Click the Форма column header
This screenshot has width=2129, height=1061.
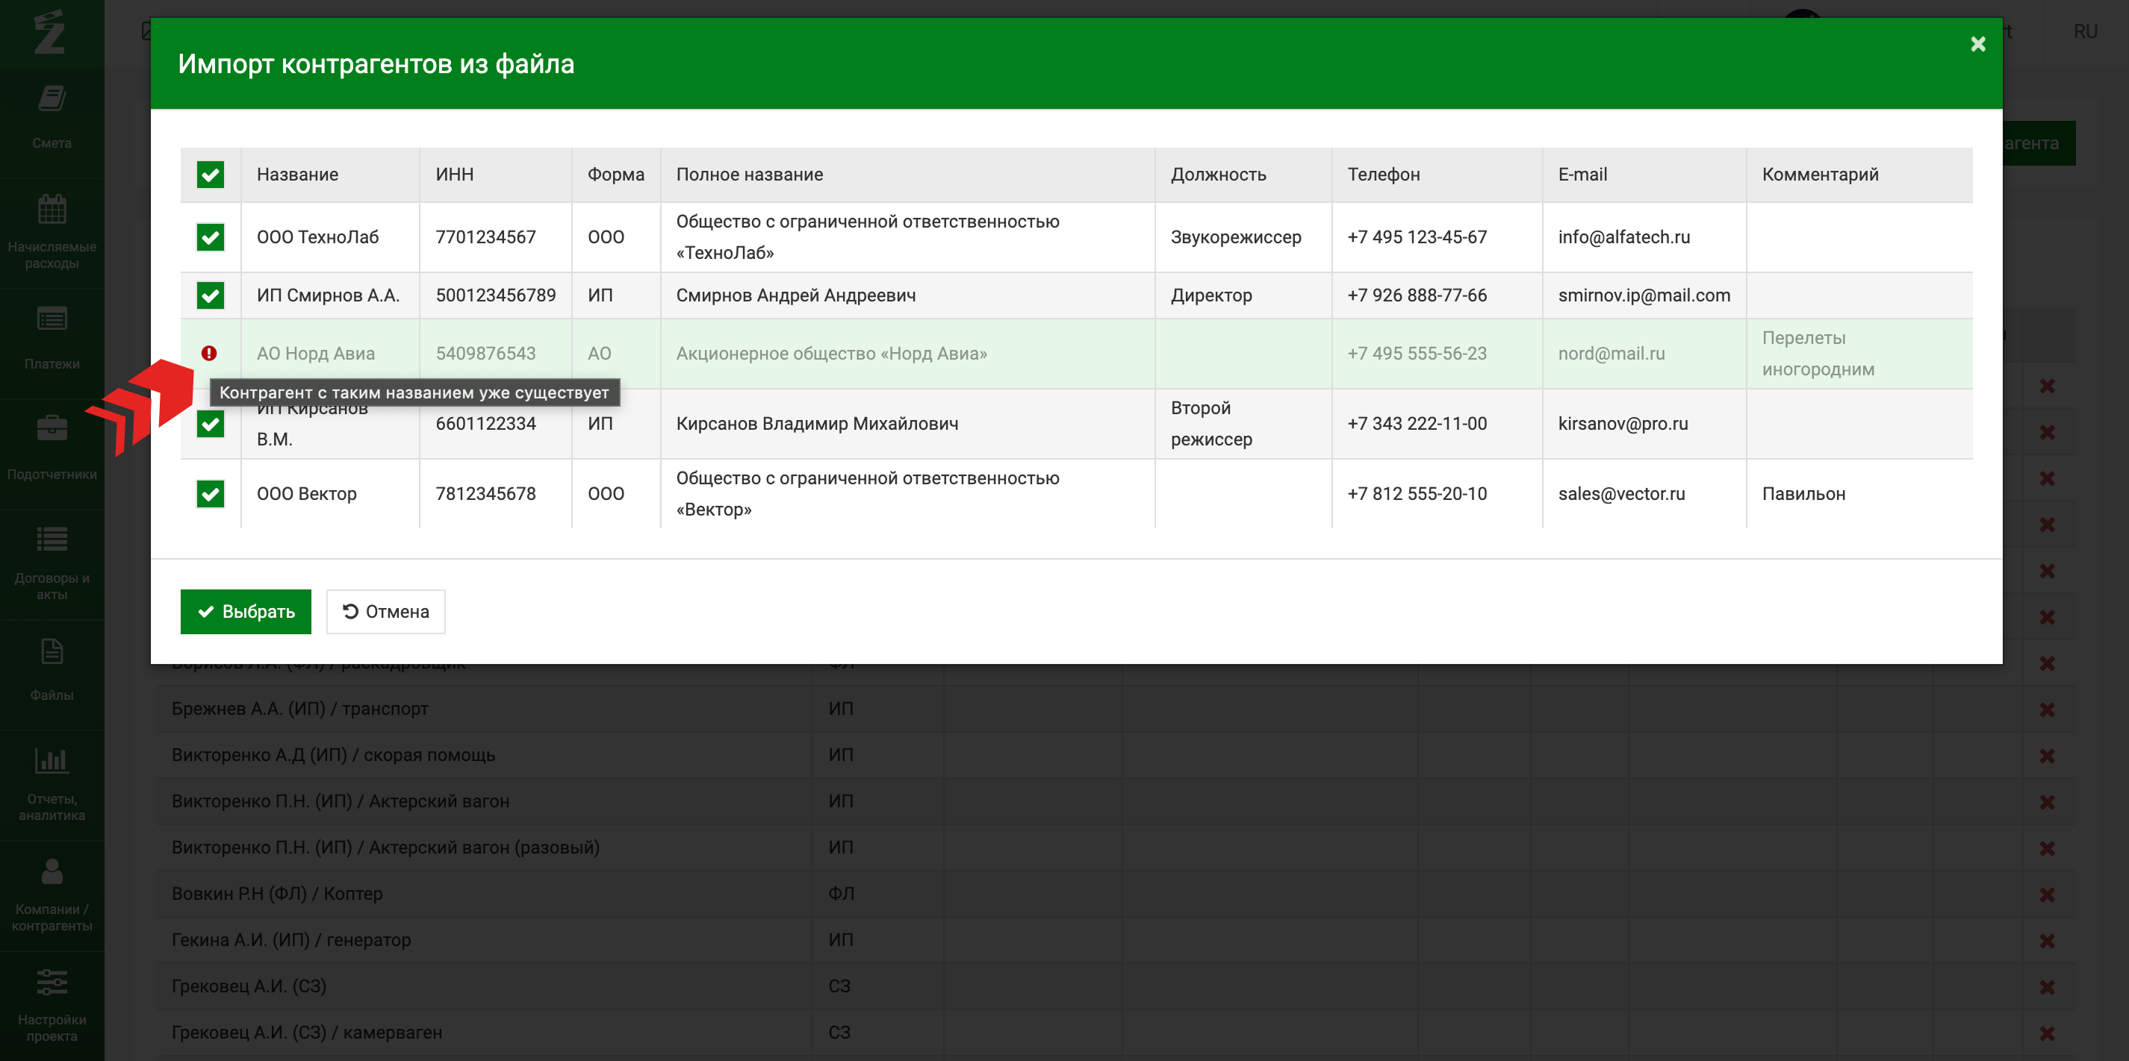click(x=616, y=174)
